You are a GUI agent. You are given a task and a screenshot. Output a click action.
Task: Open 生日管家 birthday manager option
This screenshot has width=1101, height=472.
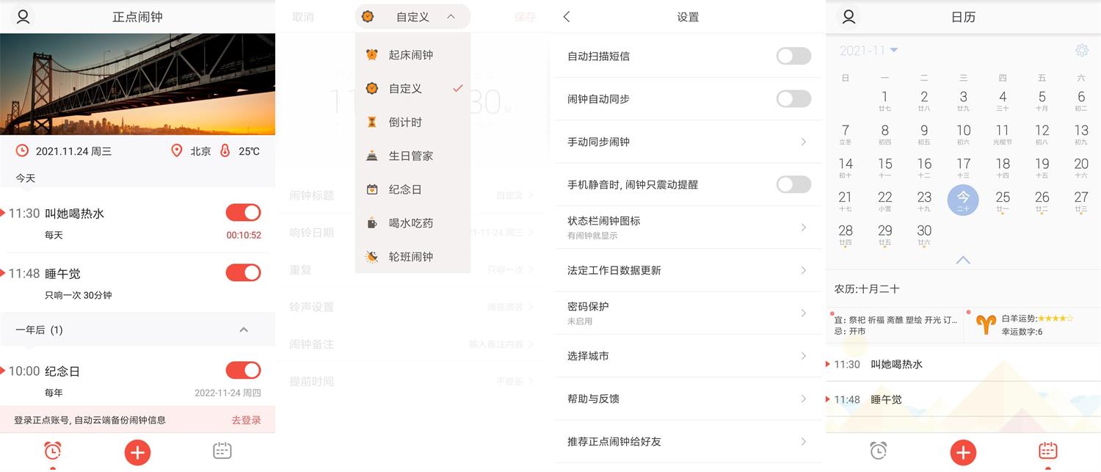pos(411,156)
